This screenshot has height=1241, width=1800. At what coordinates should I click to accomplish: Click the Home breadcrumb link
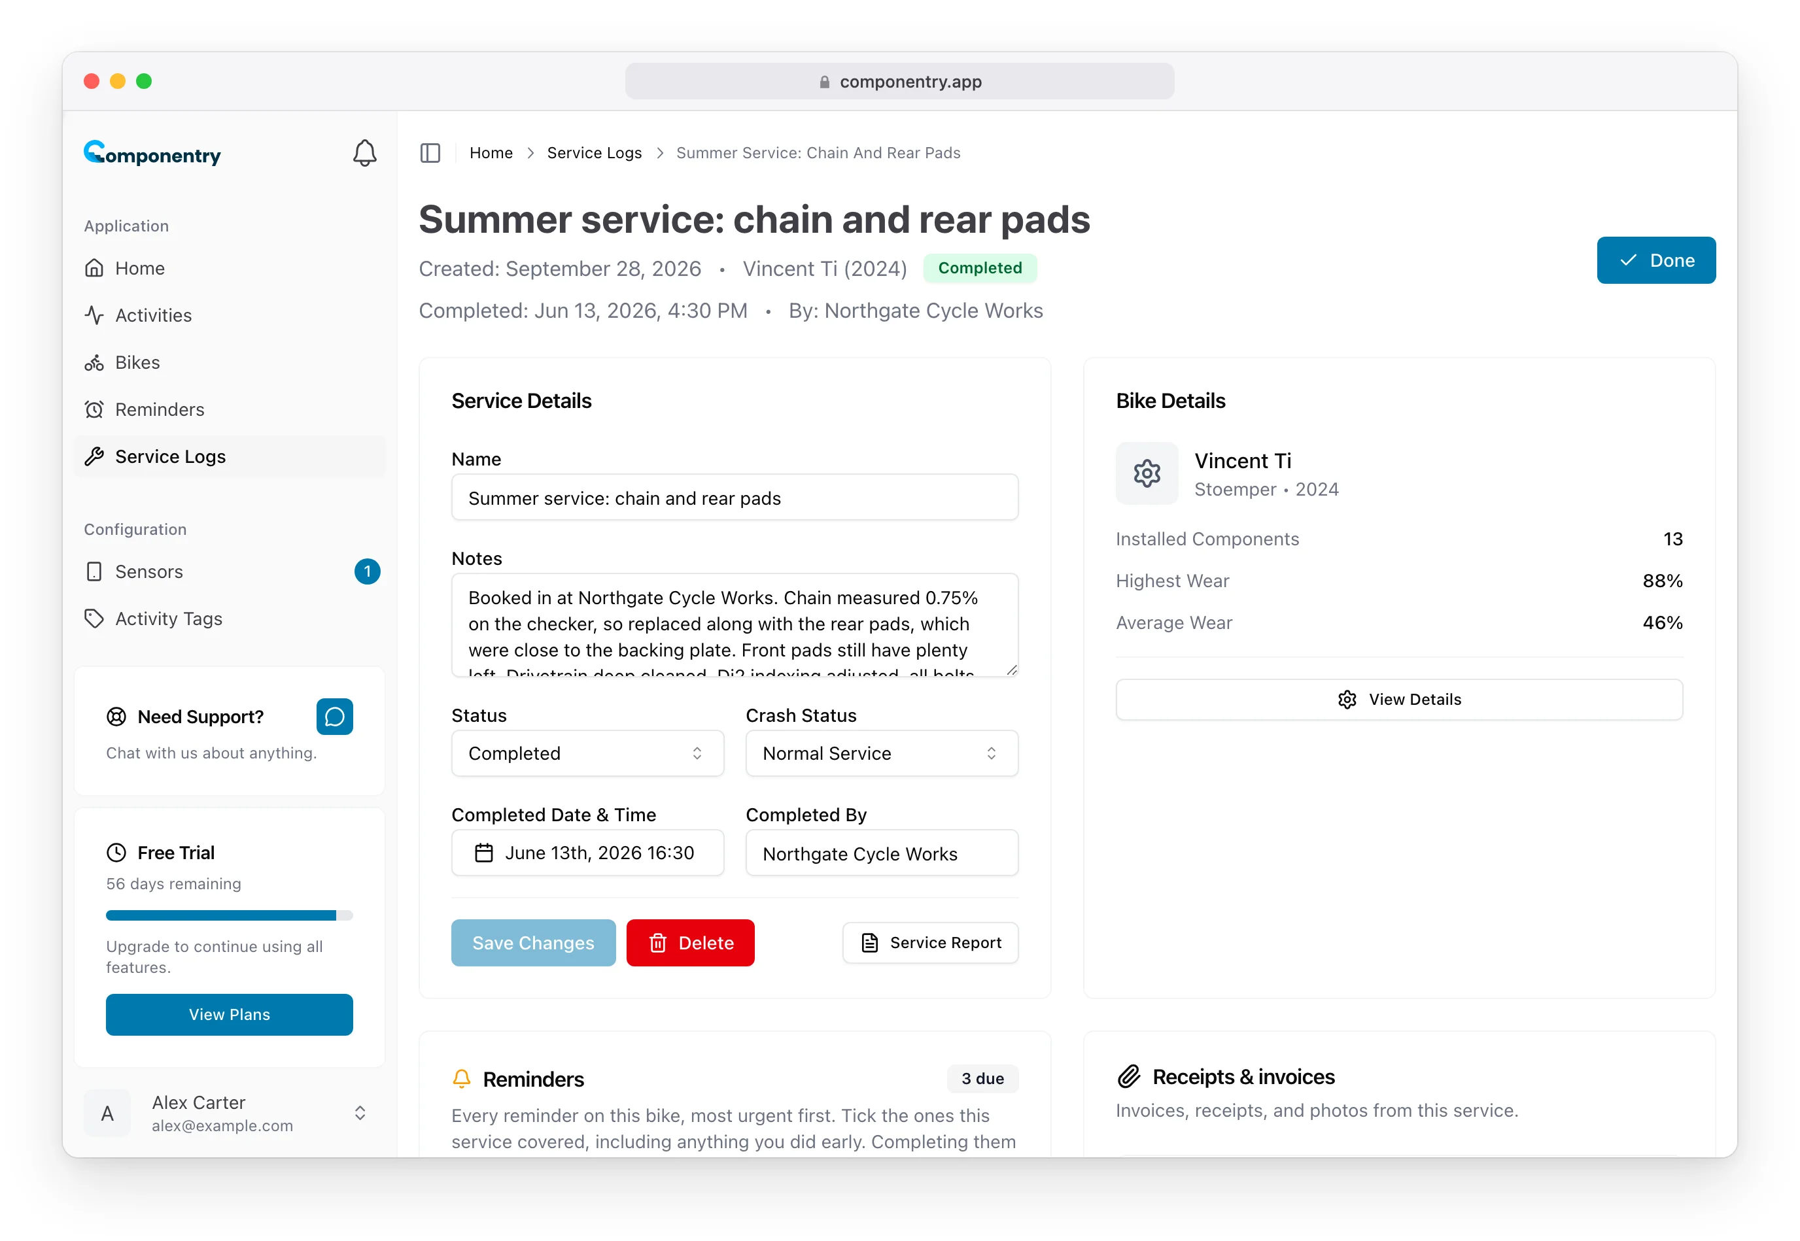pos(491,153)
